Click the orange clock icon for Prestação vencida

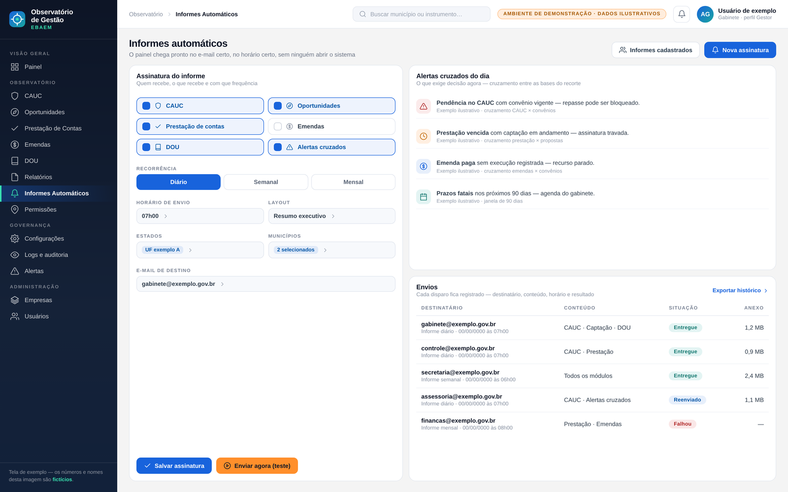[424, 136]
